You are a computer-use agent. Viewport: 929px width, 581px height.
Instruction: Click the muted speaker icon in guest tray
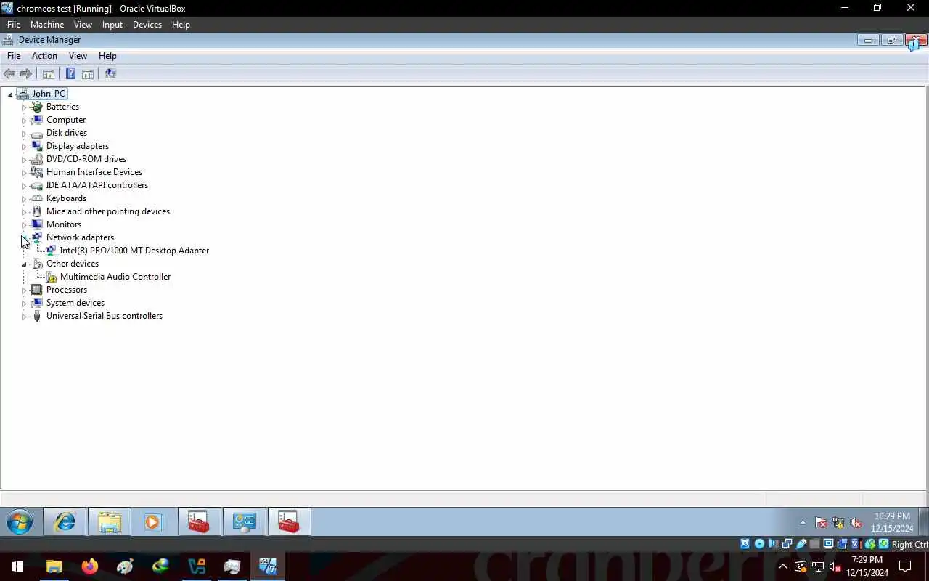pyautogui.click(x=856, y=522)
